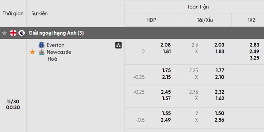Unfavorite the match with the orange star
Screen dimensions: 264x132
[x=32, y=52]
